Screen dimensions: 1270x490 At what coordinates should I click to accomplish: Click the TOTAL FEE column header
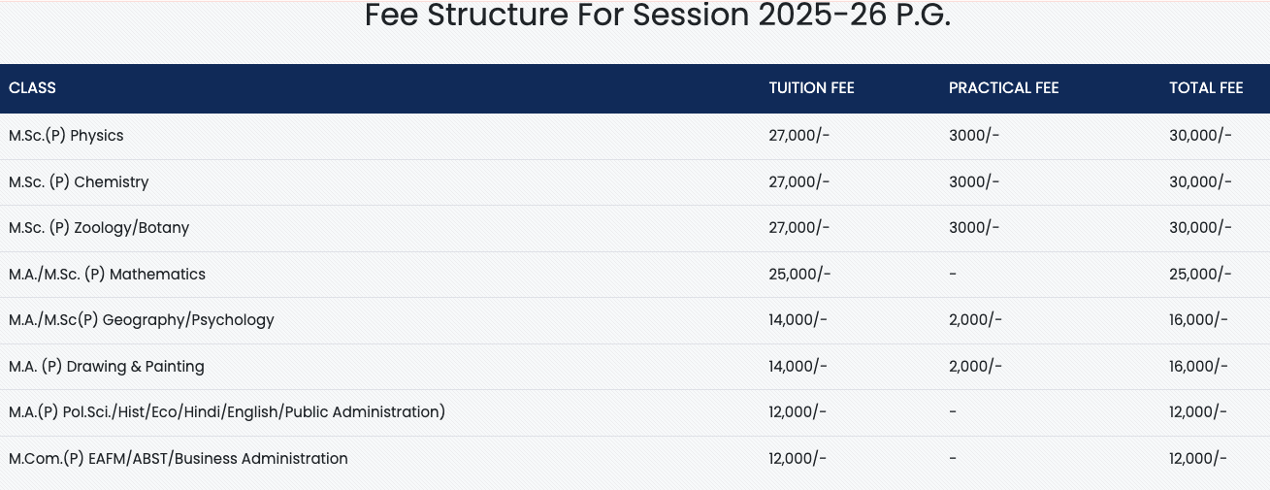[1205, 88]
